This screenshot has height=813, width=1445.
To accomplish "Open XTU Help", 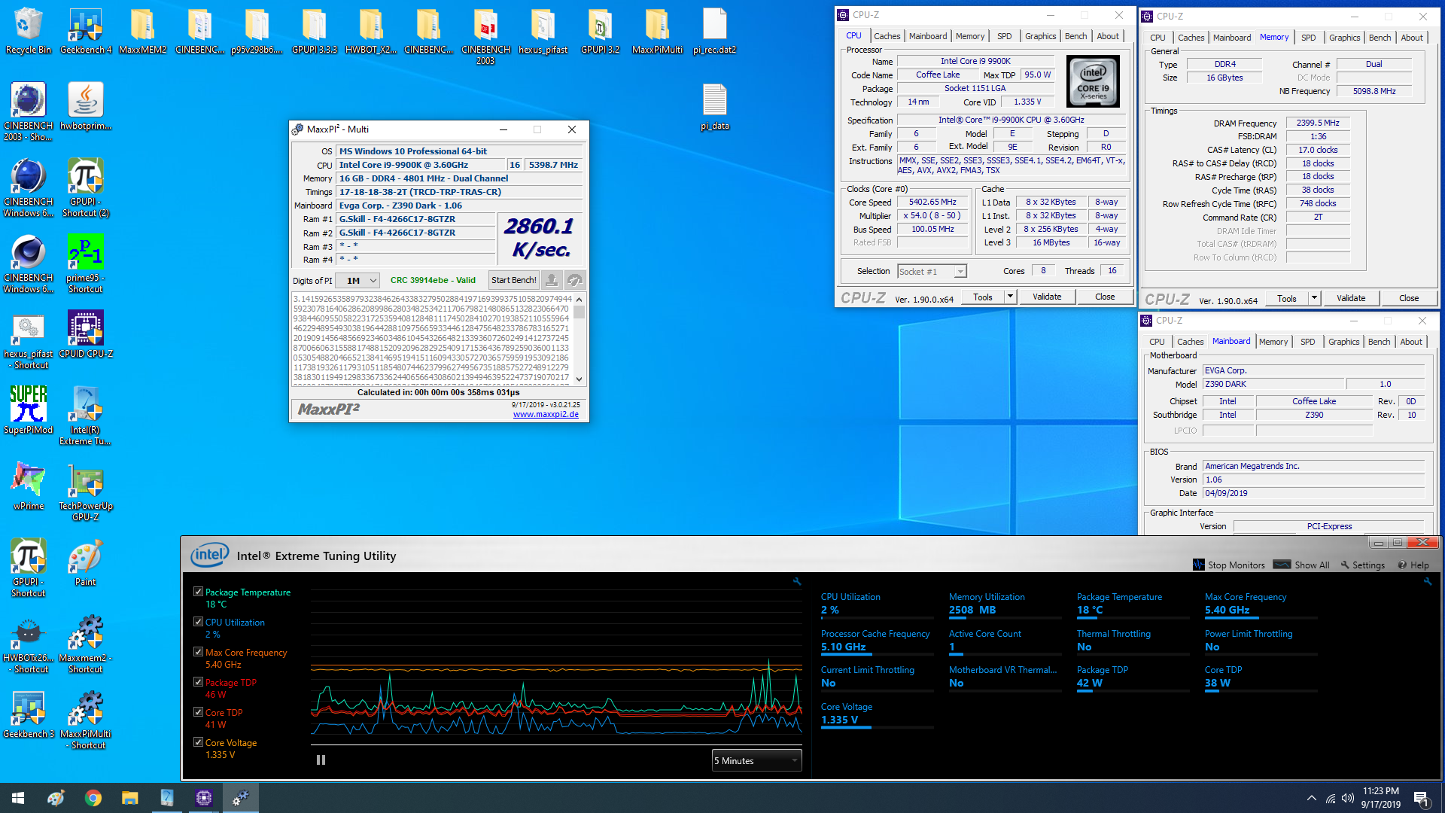I will pos(1413,565).
